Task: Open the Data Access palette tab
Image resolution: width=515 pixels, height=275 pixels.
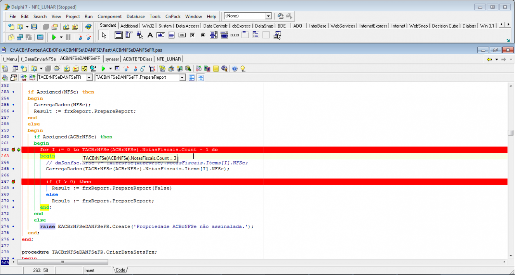Action: 187,26
